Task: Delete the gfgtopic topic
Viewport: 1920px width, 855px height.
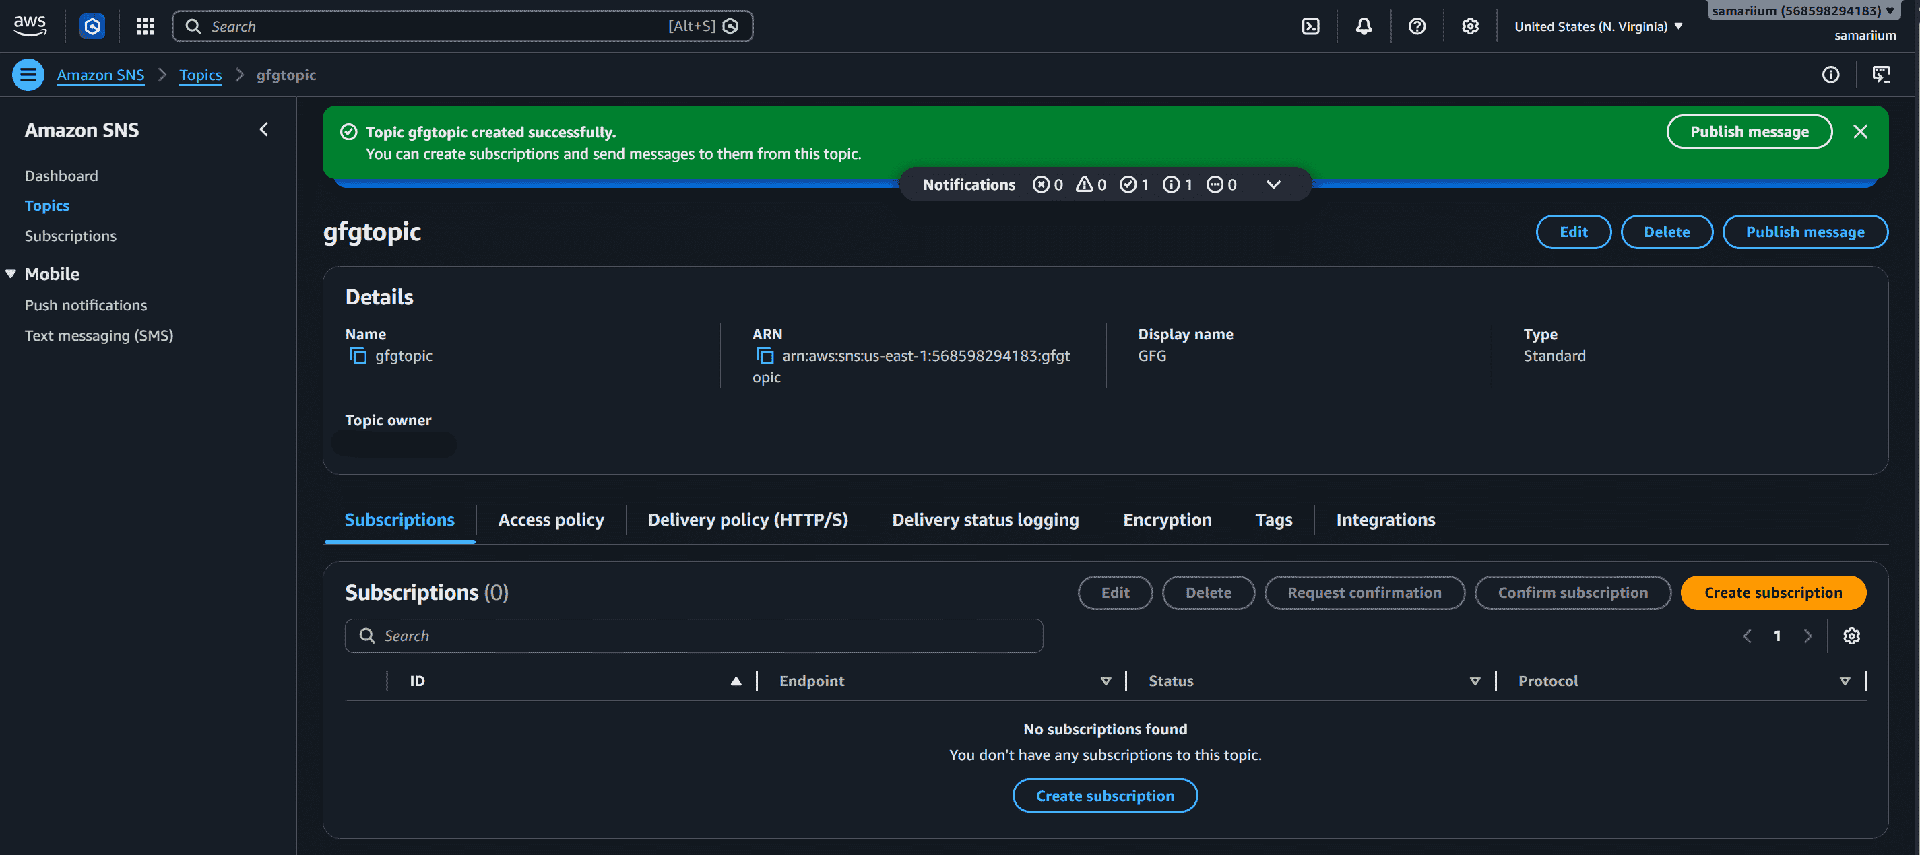Action: [1667, 232]
